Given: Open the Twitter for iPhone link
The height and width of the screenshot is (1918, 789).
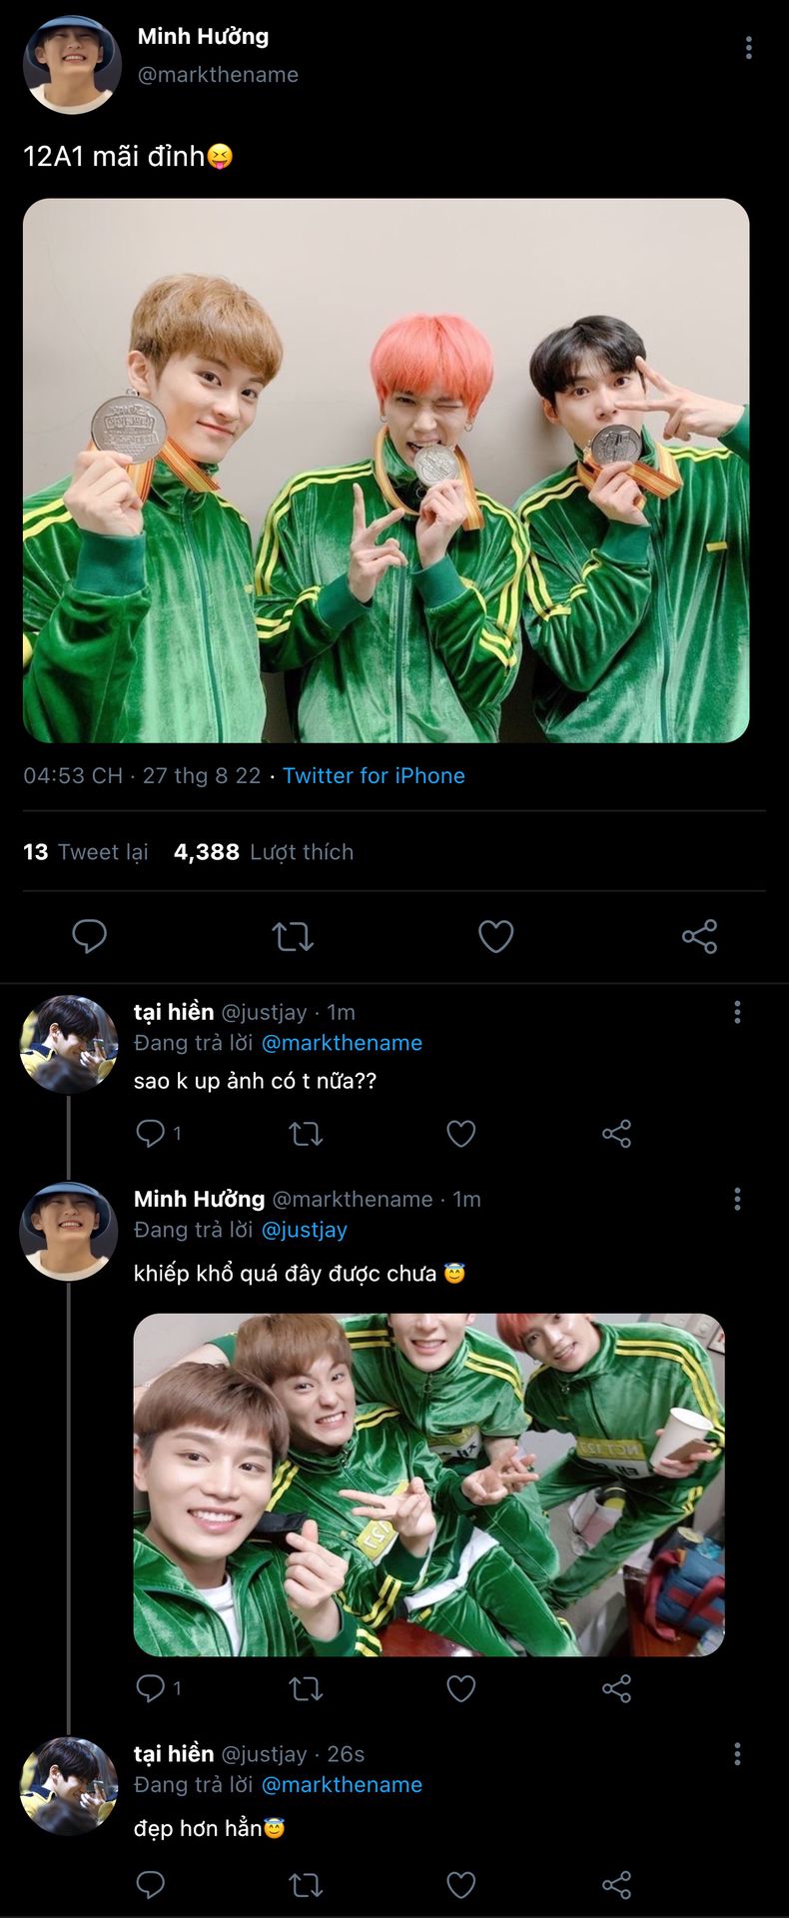Looking at the screenshot, I should click(374, 776).
